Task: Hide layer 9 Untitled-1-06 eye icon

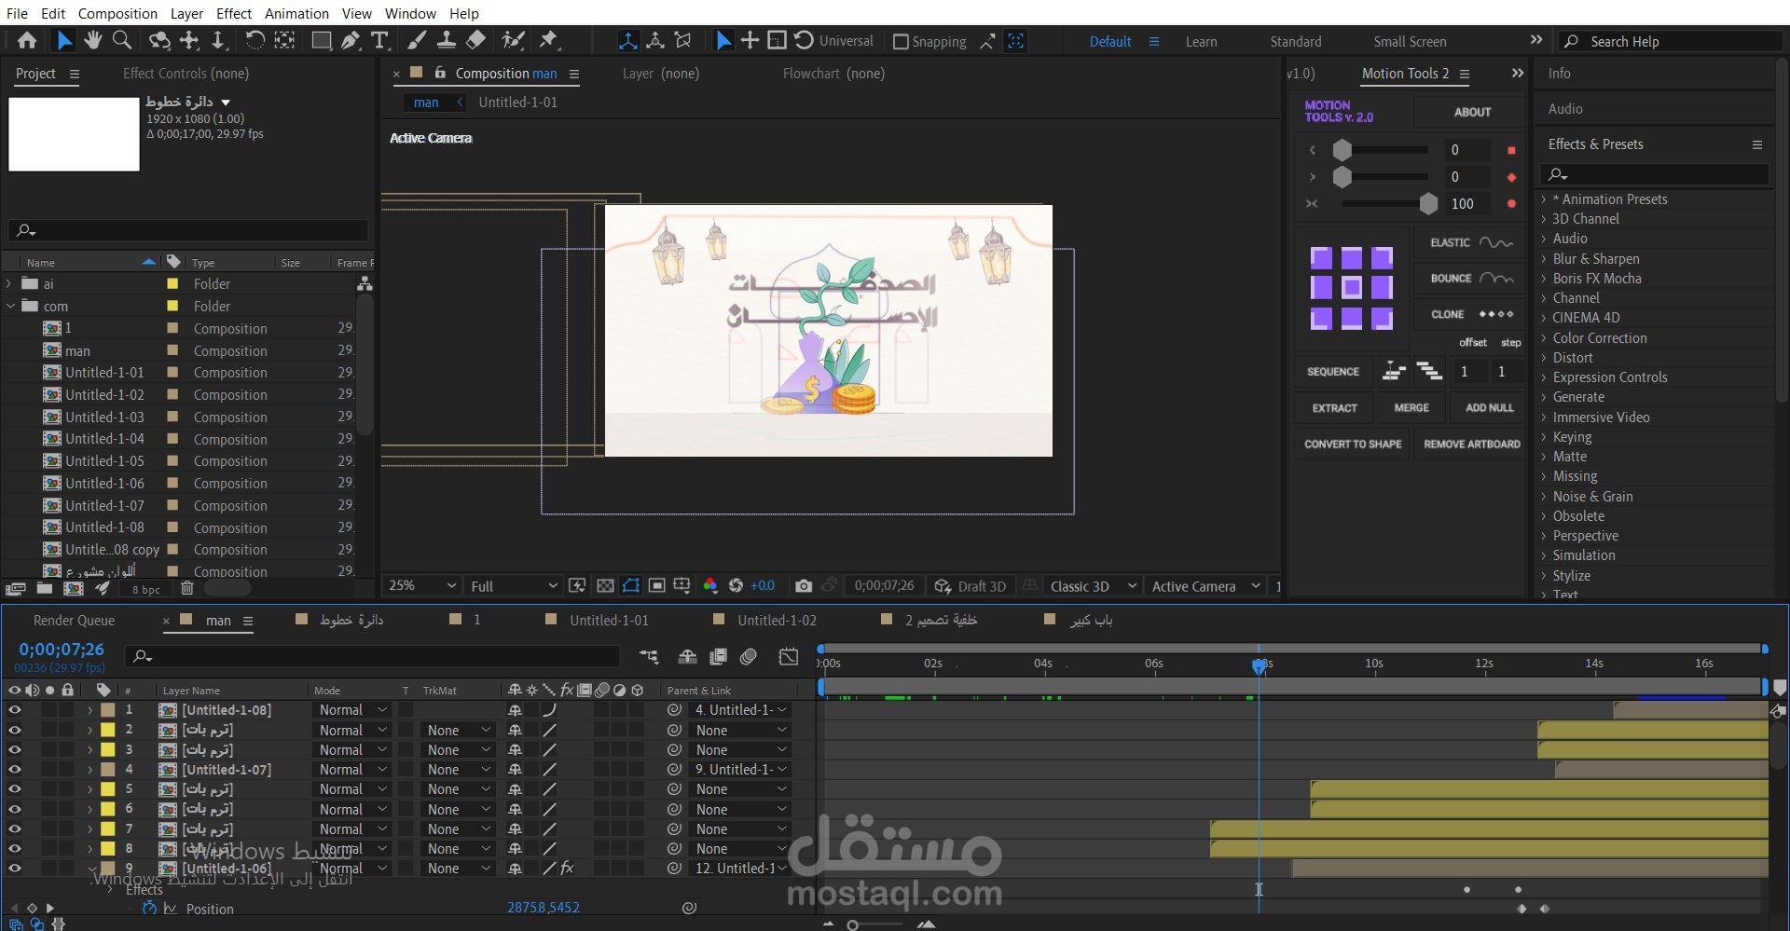Action: point(14,869)
